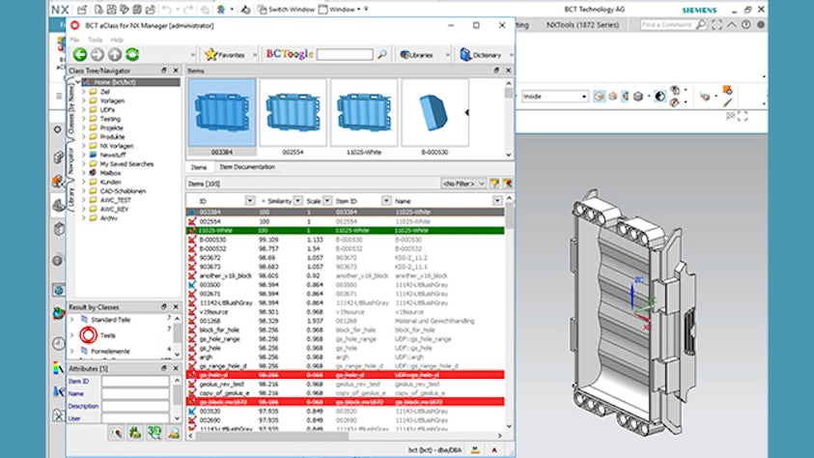Open the Window menu in NX title bar
Screen dimensions: 814x458
tap(340, 10)
